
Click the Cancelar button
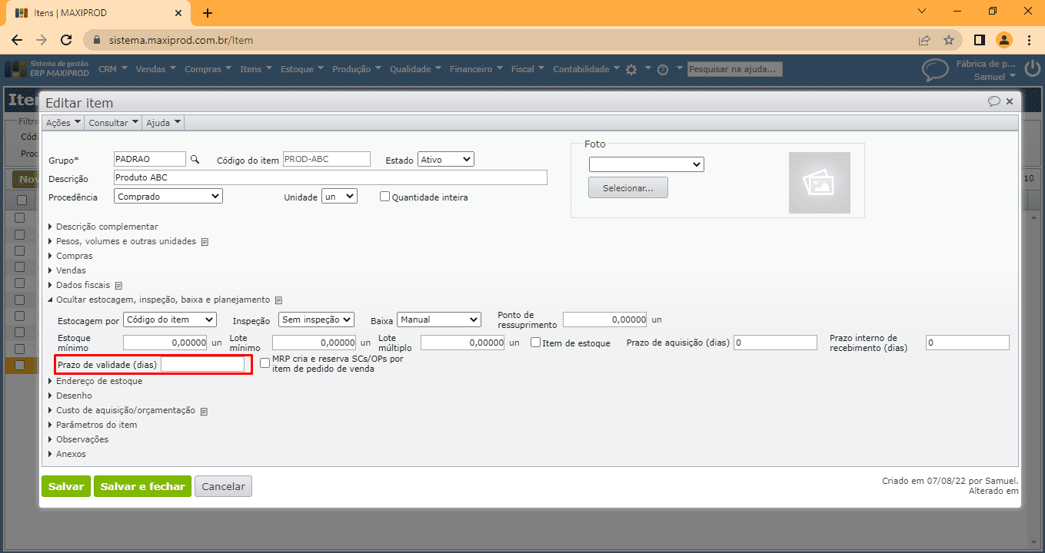tap(223, 486)
